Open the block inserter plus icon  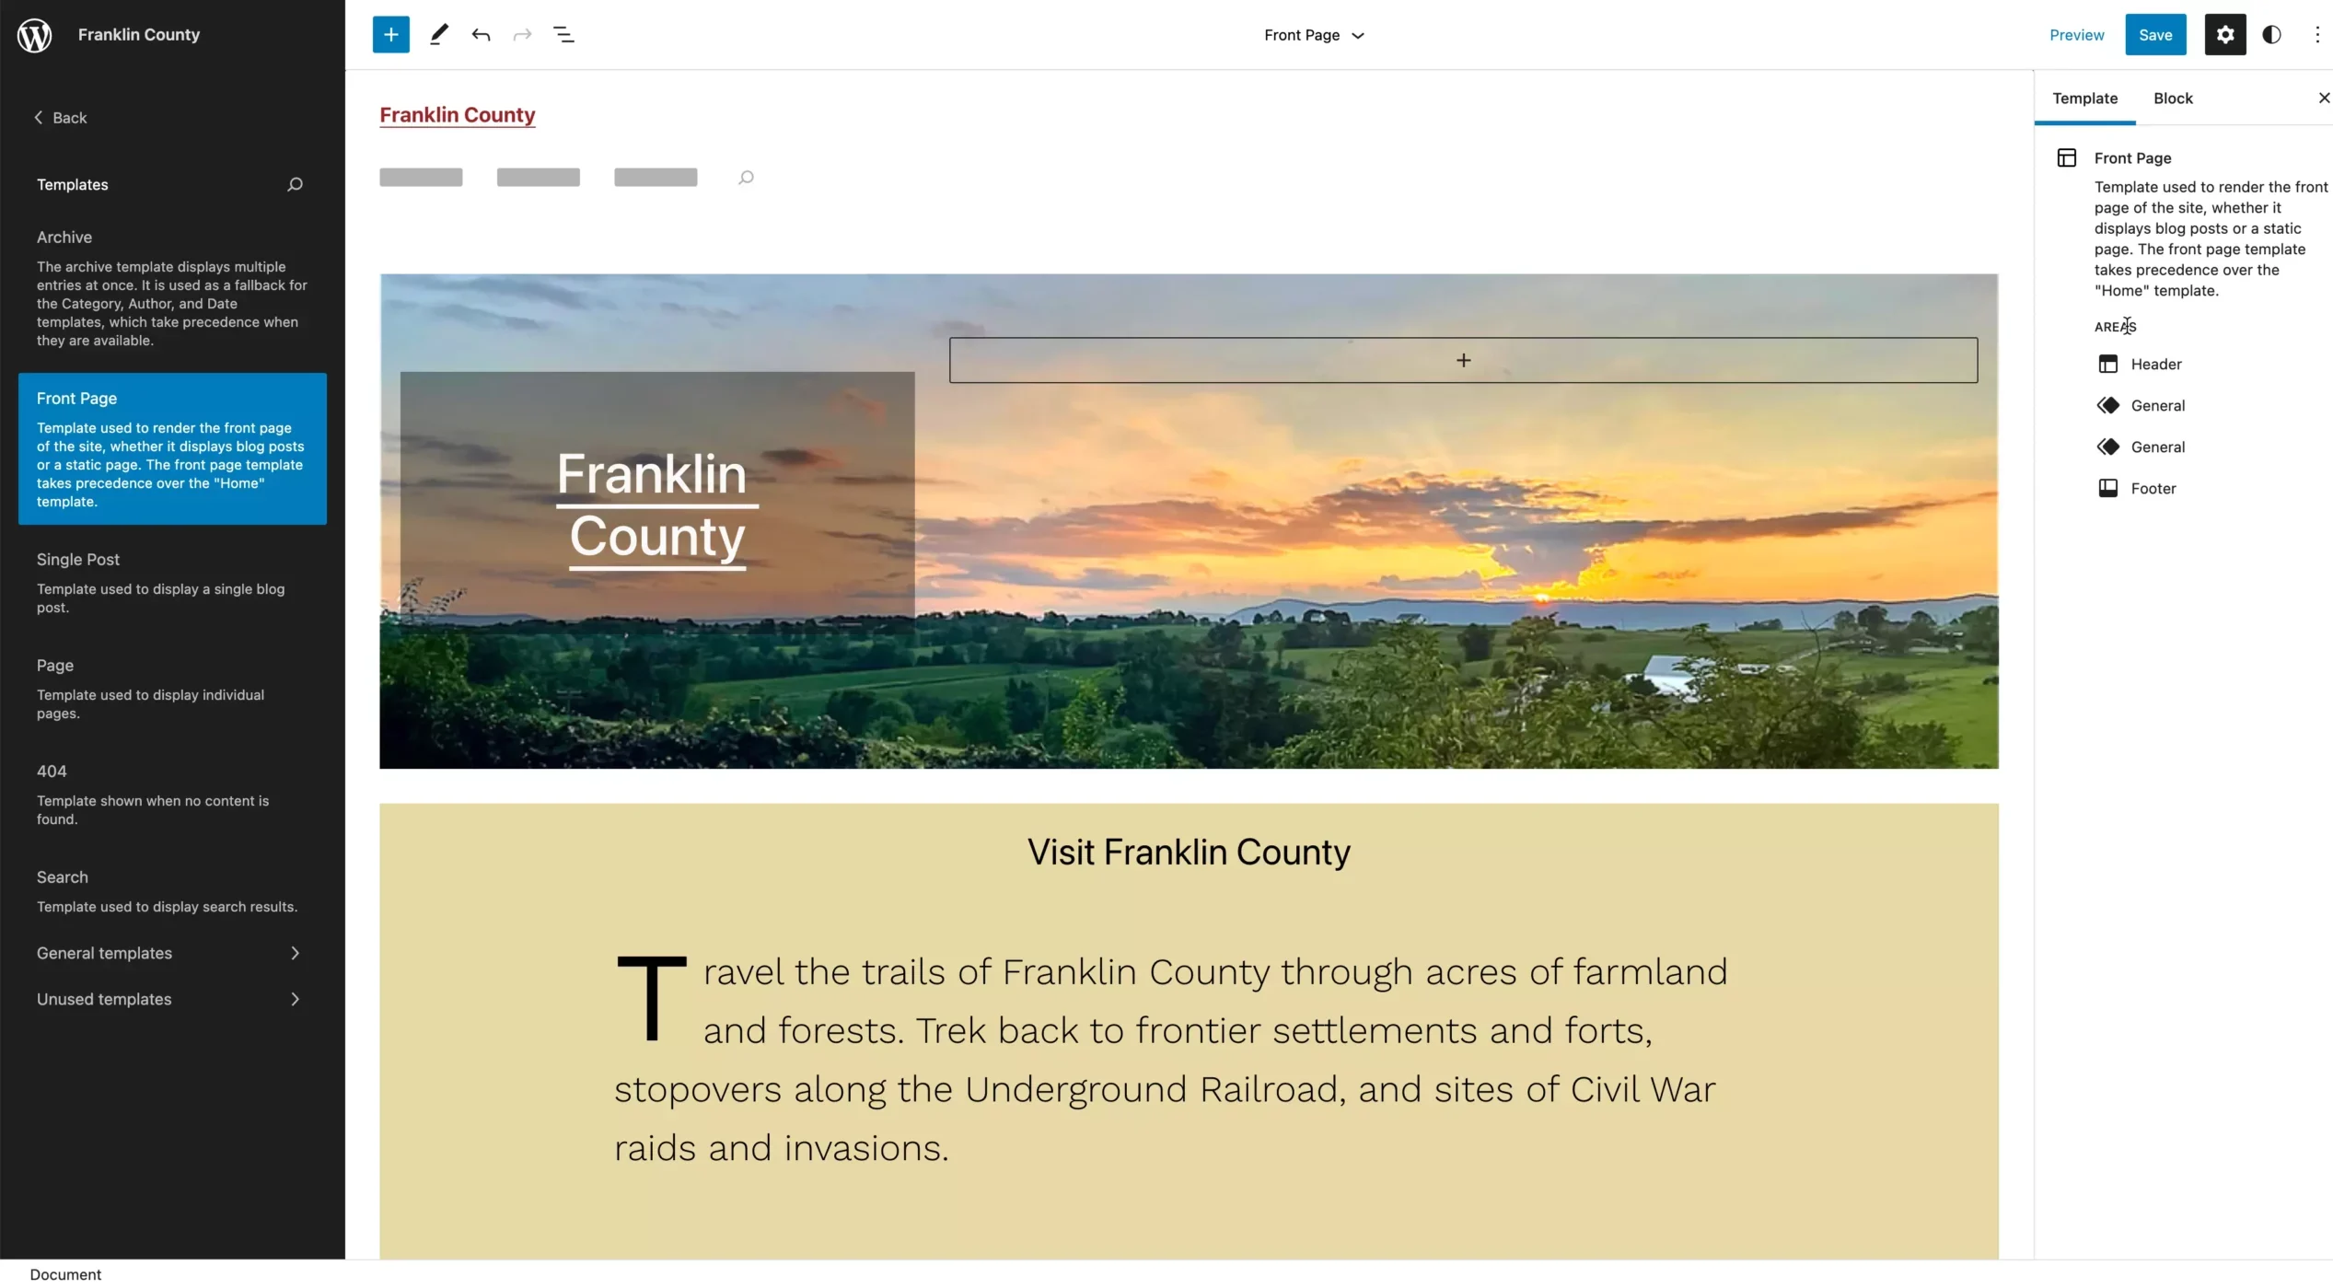click(x=389, y=35)
